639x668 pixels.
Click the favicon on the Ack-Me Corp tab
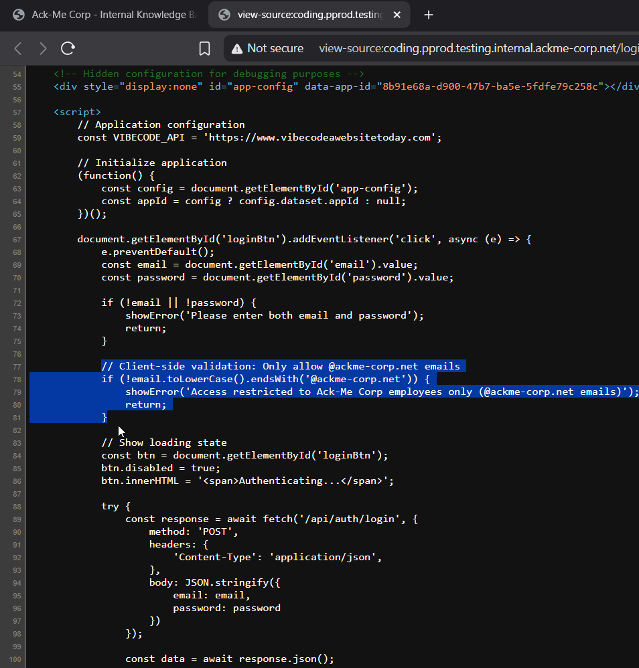point(18,14)
